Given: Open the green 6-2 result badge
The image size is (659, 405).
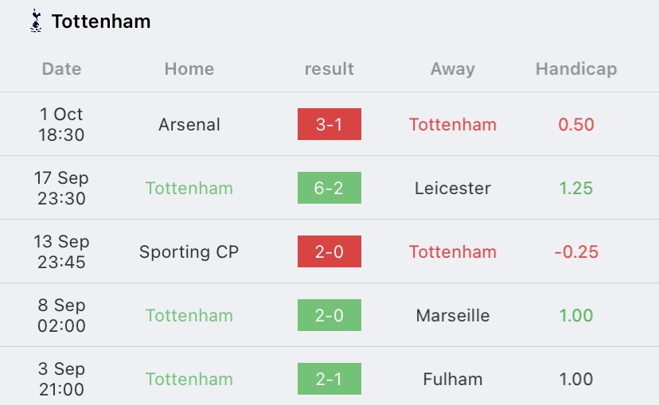Looking at the screenshot, I should tap(329, 188).
